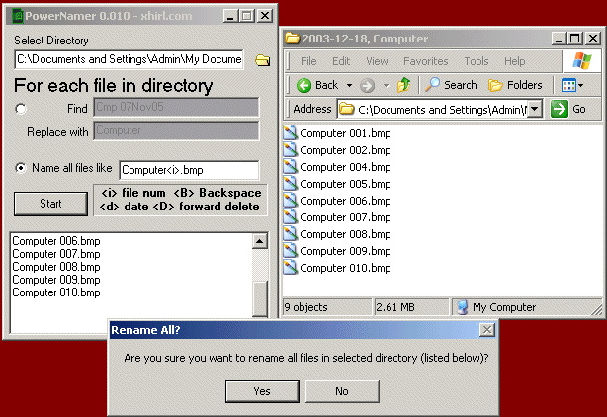
Task: Open the Back button history dropdown arrow
Action: click(348, 85)
